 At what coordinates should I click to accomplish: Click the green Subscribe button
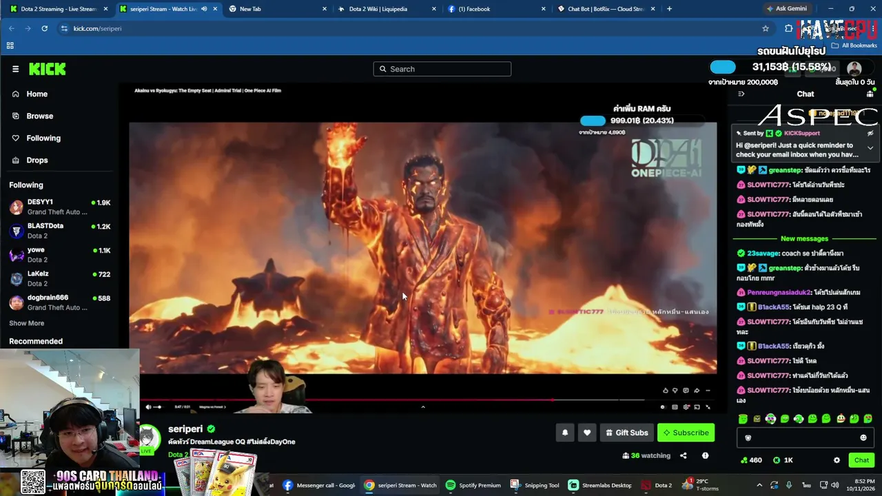[x=686, y=433]
